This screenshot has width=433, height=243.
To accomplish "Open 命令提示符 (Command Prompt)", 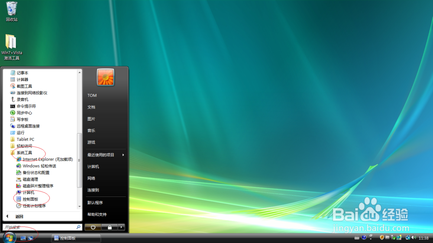I will [x=23, y=106].
